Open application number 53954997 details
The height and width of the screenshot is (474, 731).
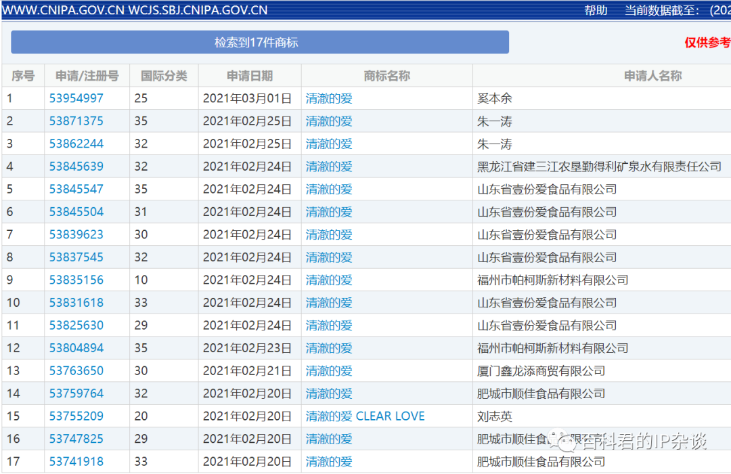tap(76, 98)
